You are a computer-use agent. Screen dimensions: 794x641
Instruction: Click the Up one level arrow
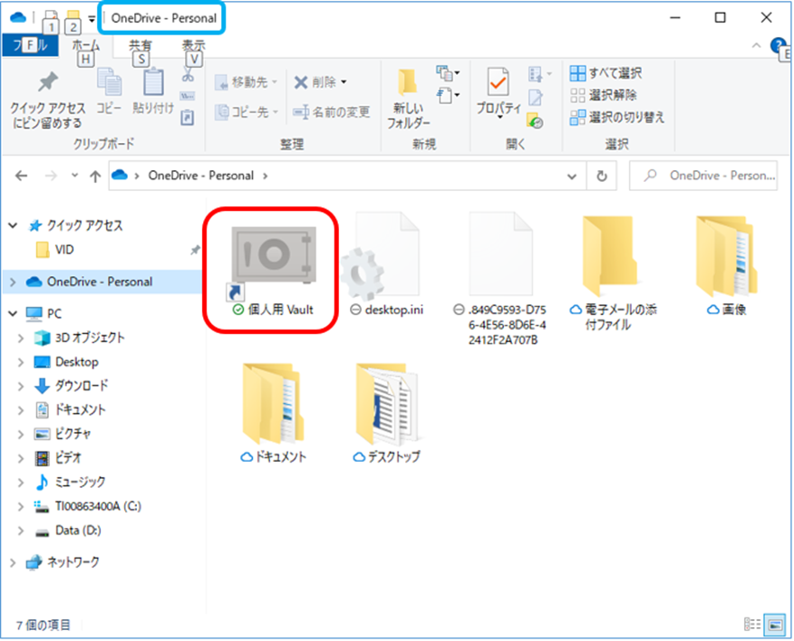pyautogui.click(x=95, y=176)
